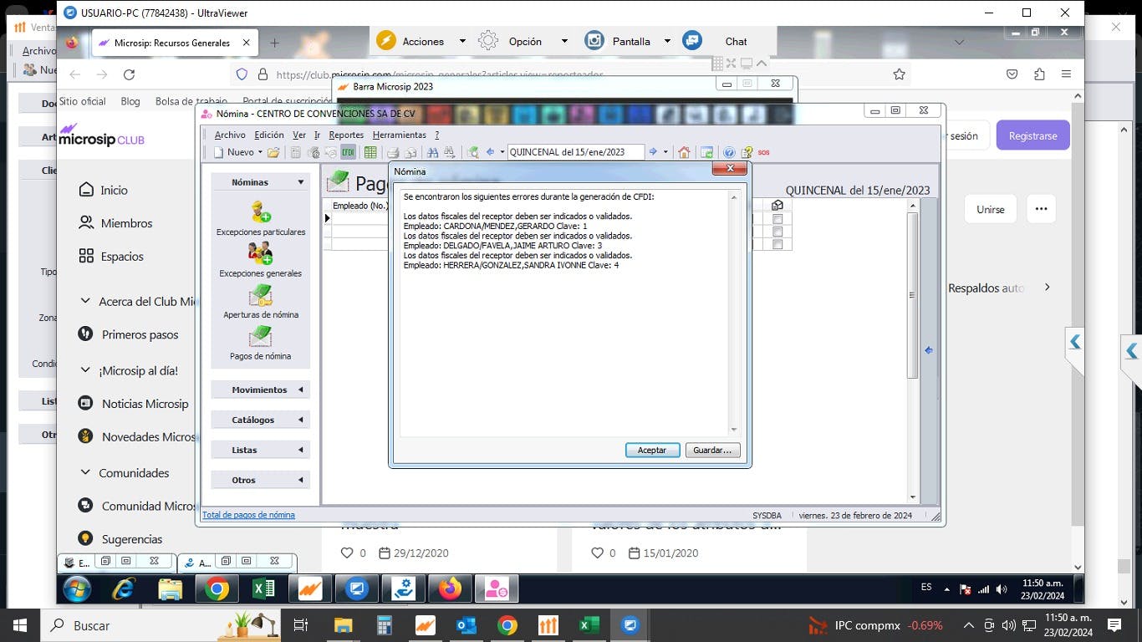Click Guardar... in the error dialog

coord(712,450)
